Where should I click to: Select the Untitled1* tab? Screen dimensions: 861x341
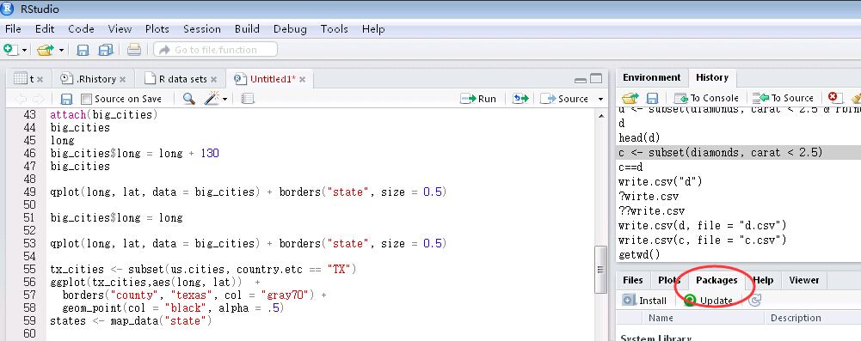[x=265, y=79]
